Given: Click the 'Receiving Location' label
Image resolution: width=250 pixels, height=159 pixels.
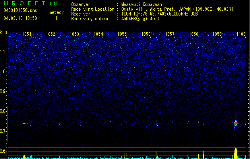Looking at the screenshot, I should 93,9.
